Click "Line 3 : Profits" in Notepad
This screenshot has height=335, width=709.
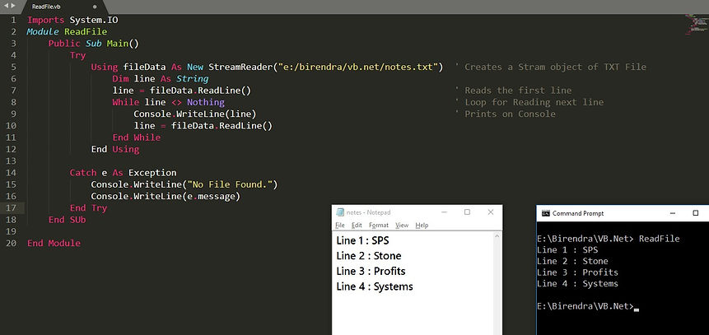pyautogui.click(x=371, y=272)
